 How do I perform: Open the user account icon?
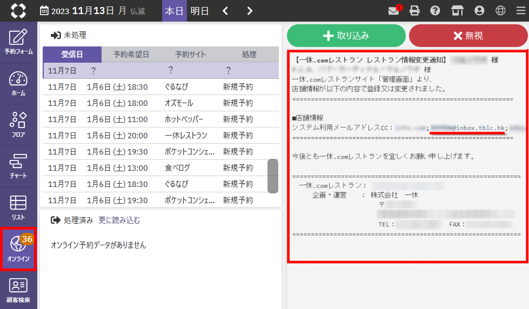[x=479, y=11]
